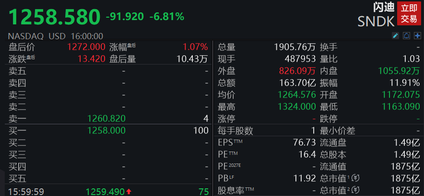This screenshot has height=196, width=424.
Task: Click the 内盘 value 1055.92万
Action: click(399, 71)
